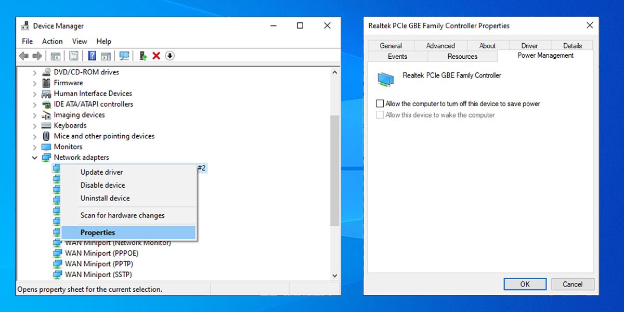Switch to the Driver tab
Viewport: 624px width, 312px height.
529,45
